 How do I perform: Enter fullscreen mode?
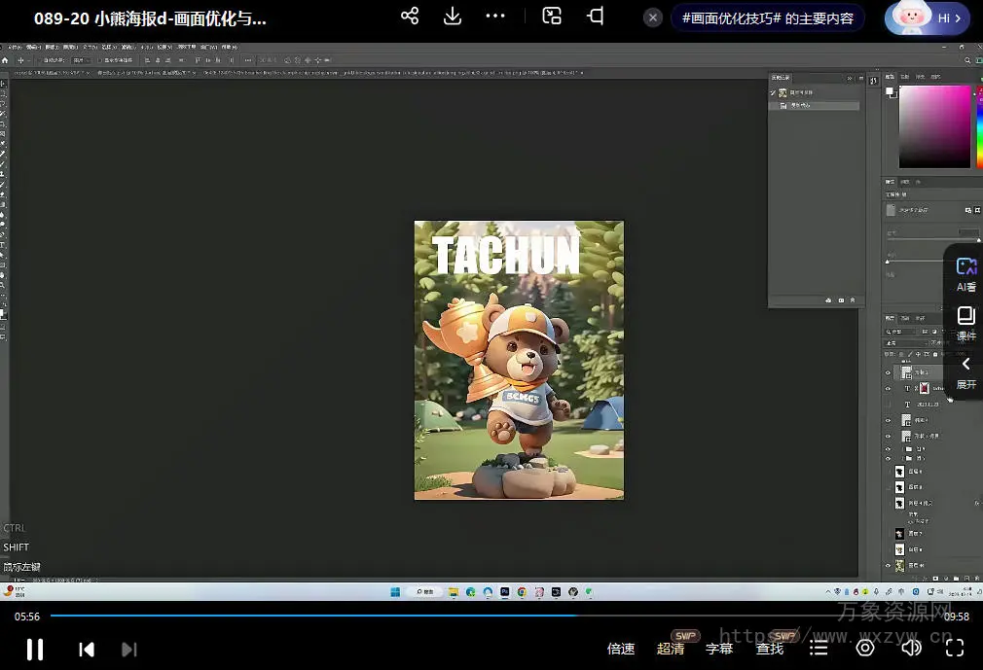(955, 648)
